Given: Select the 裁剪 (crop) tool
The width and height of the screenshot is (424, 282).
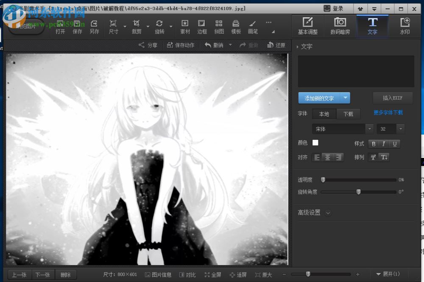Looking at the screenshot, I should coord(137,25).
